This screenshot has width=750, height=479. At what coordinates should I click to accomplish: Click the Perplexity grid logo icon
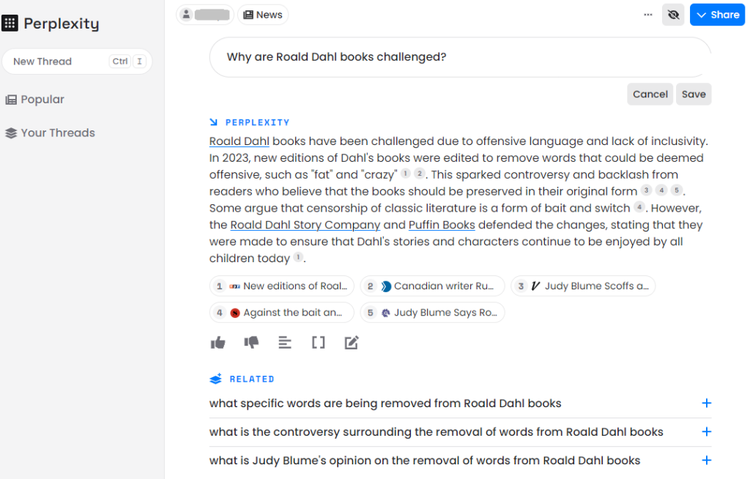(x=10, y=23)
